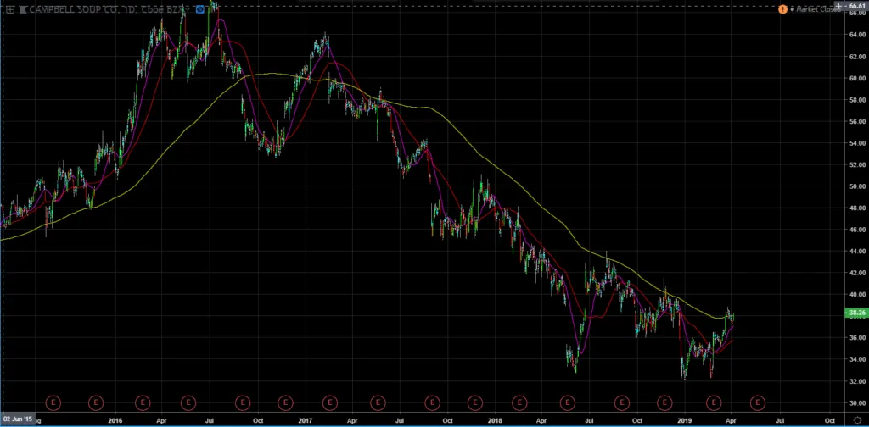Click the 02 Jun '15 date label
Screen dimensions: 869x427
(19, 419)
